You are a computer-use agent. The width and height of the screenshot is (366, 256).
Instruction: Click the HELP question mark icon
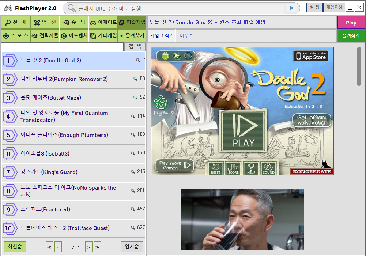tap(251, 168)
